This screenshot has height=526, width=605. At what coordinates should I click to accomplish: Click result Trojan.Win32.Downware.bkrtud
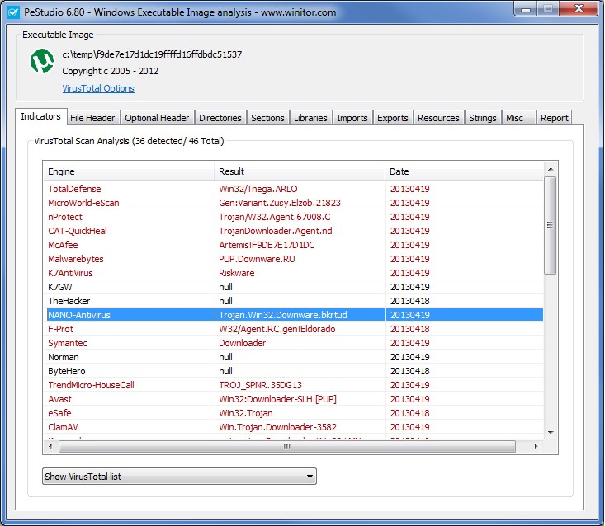[283, 315]
